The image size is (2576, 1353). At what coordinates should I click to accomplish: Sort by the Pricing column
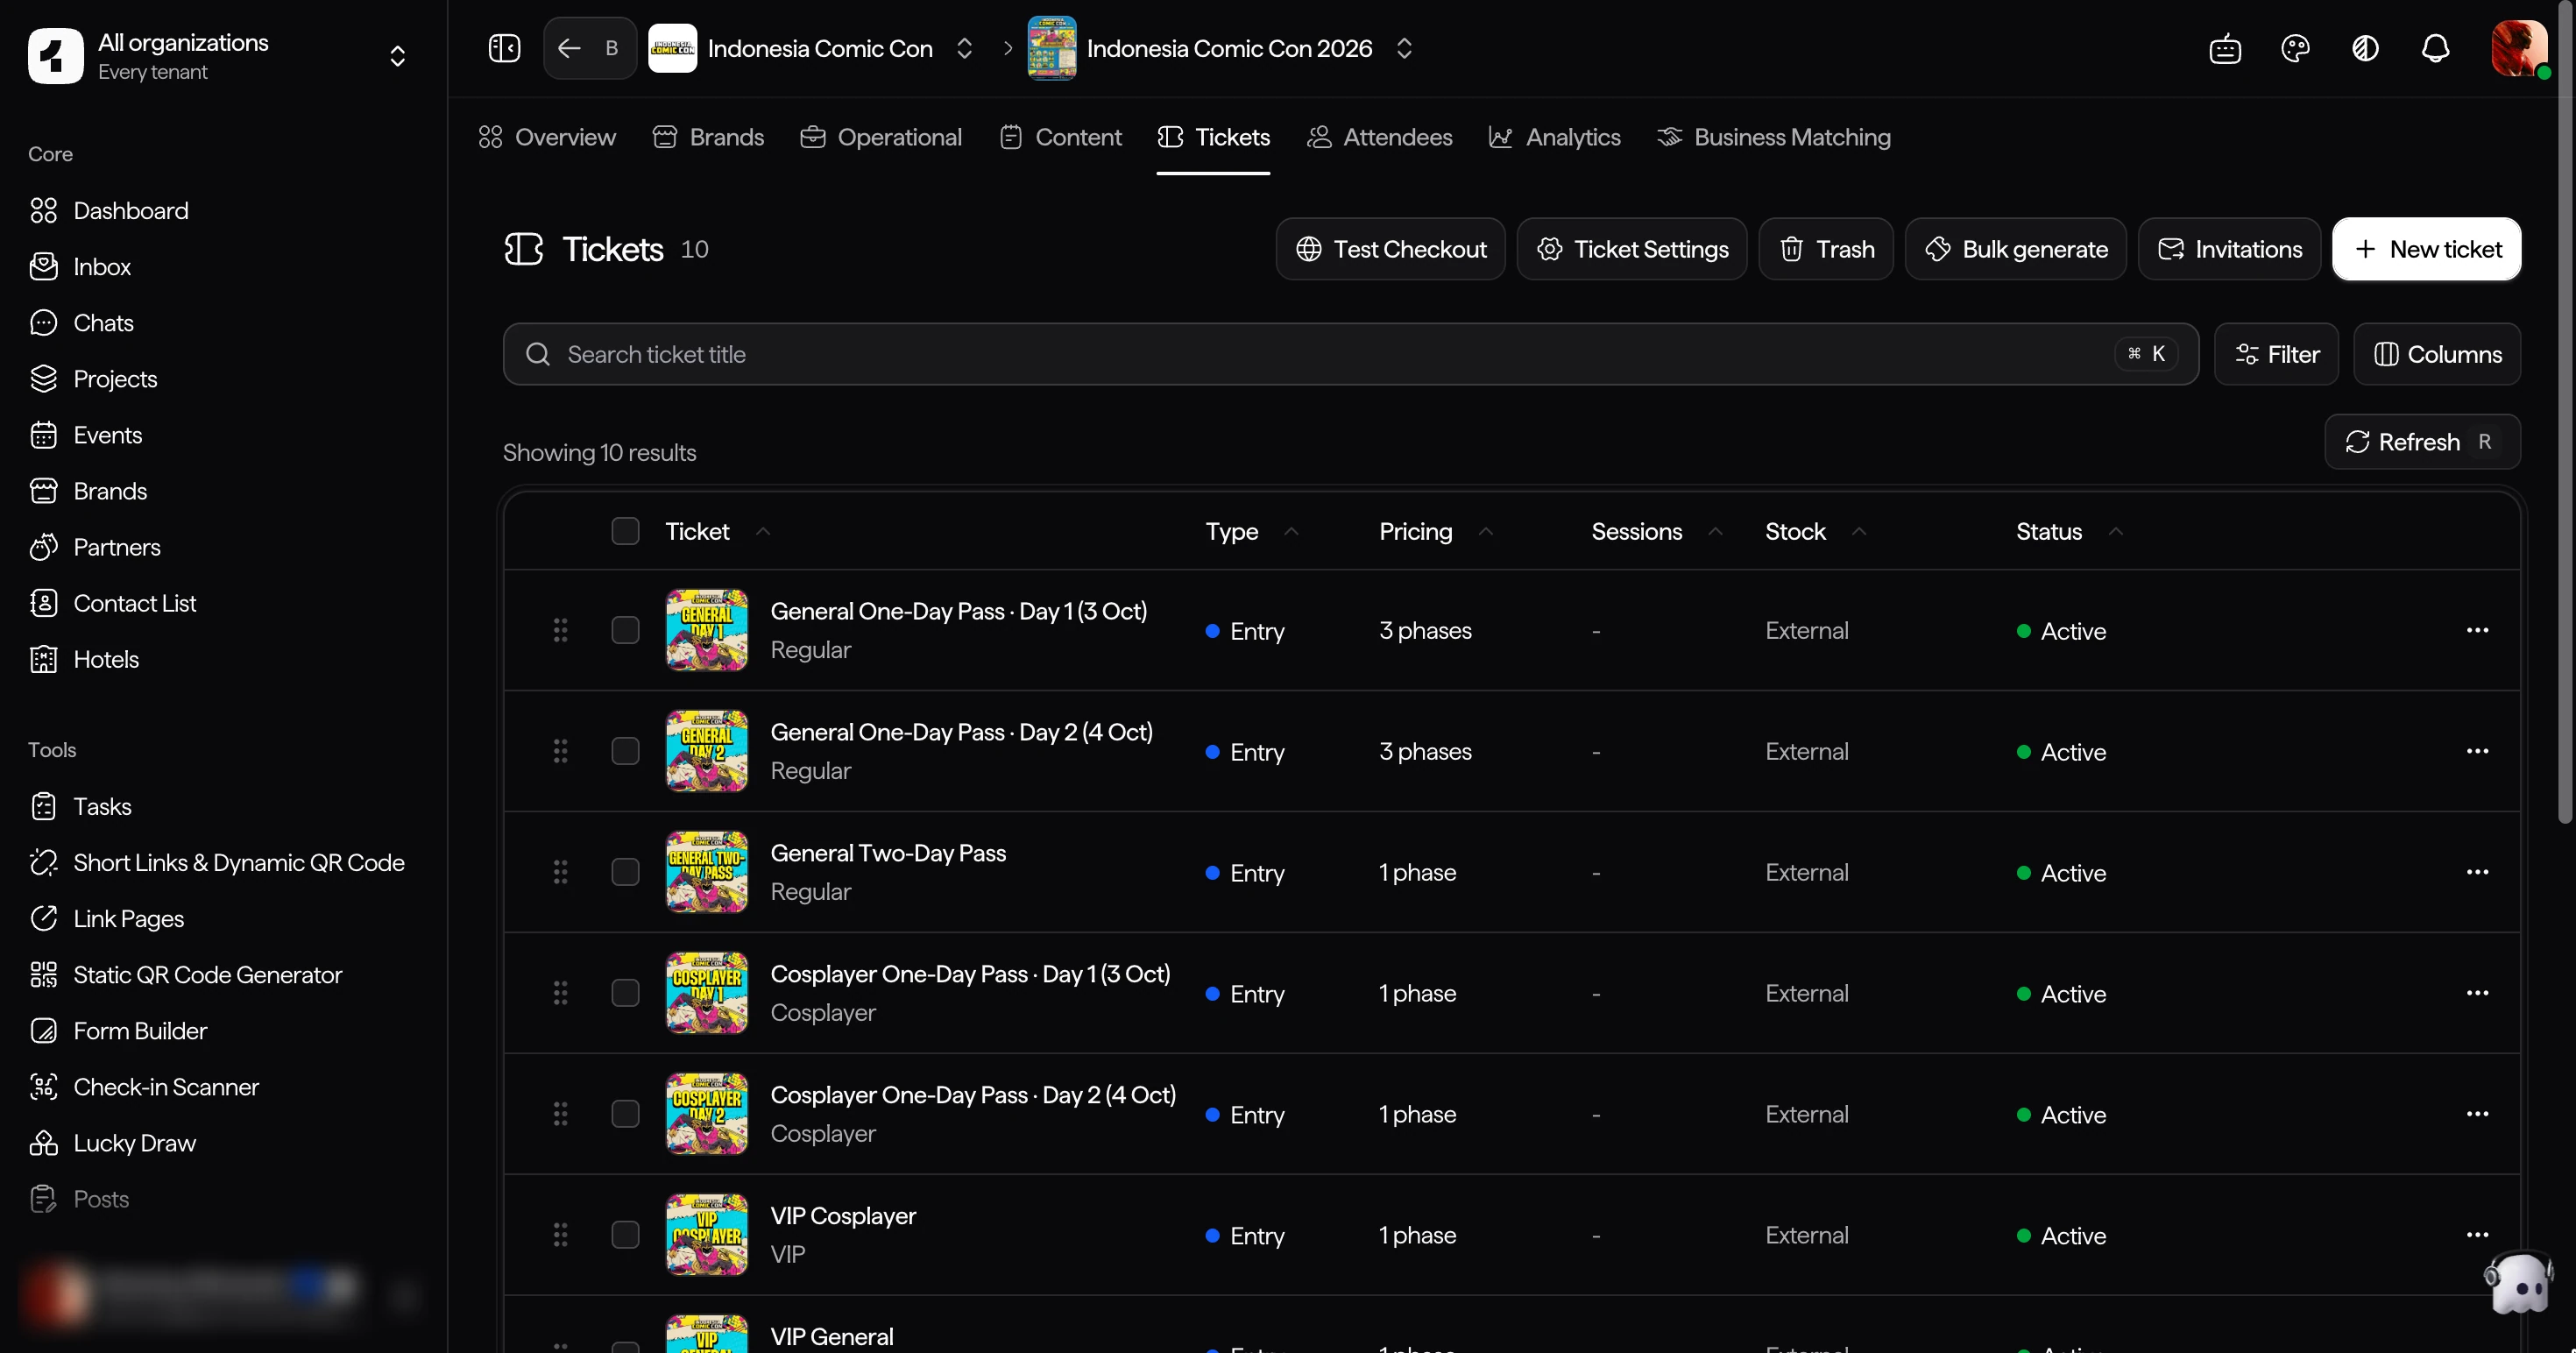pos(1436,531)
